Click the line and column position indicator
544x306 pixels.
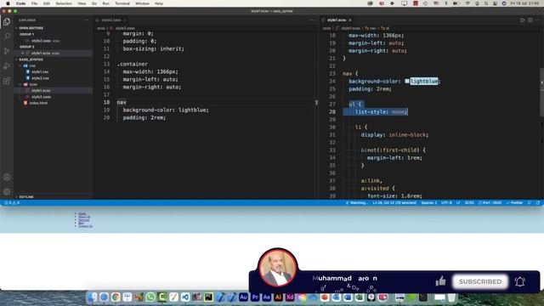click(394, 202)
